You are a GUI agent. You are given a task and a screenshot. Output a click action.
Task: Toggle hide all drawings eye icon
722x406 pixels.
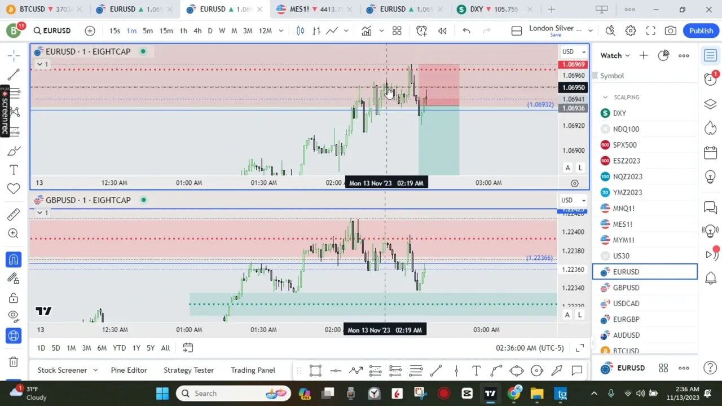tap(14, 316)
